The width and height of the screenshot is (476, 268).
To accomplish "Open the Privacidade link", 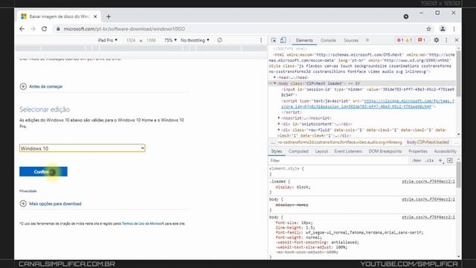I will (28, 191).
